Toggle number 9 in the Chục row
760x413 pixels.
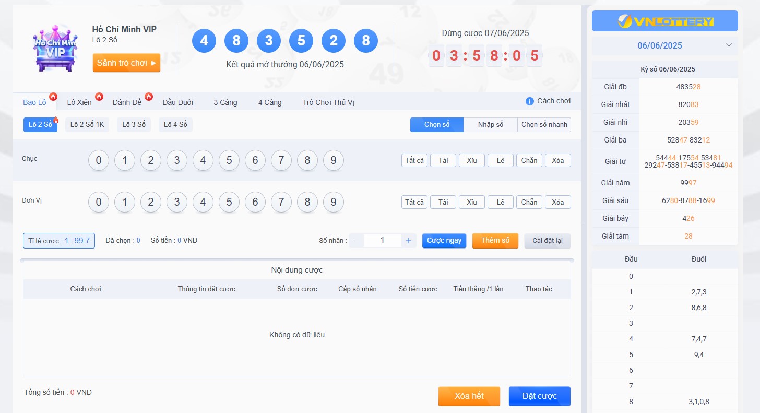[x=334, y=160]
